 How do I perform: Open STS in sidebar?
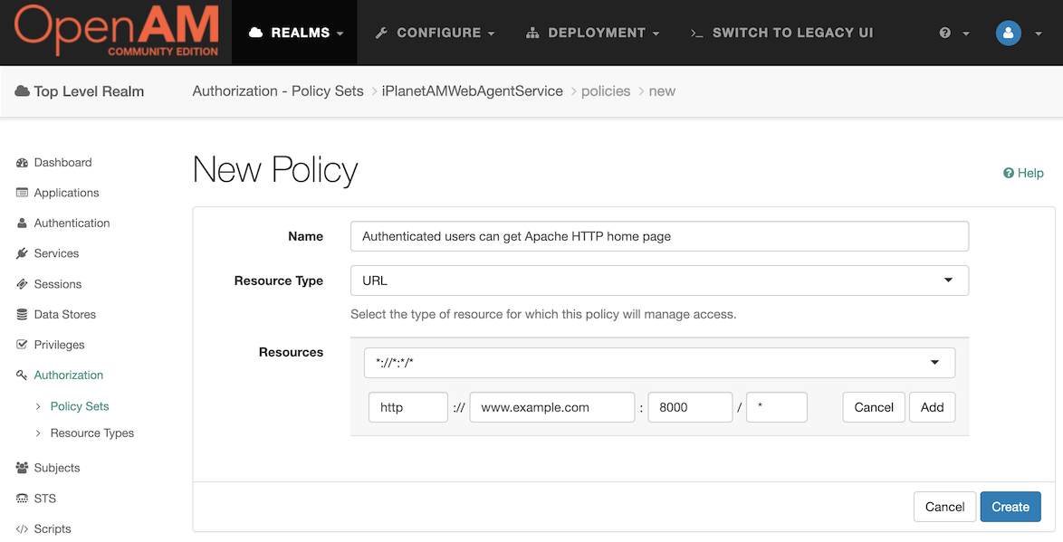click(44, 498)
